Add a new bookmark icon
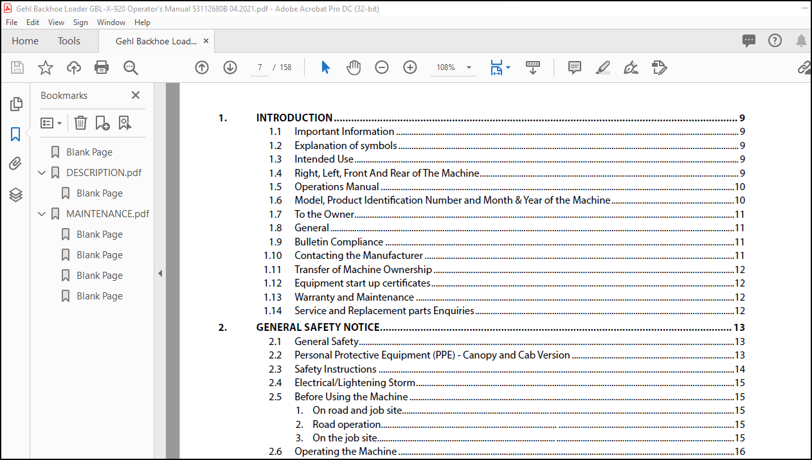 [x=102, y=123]
